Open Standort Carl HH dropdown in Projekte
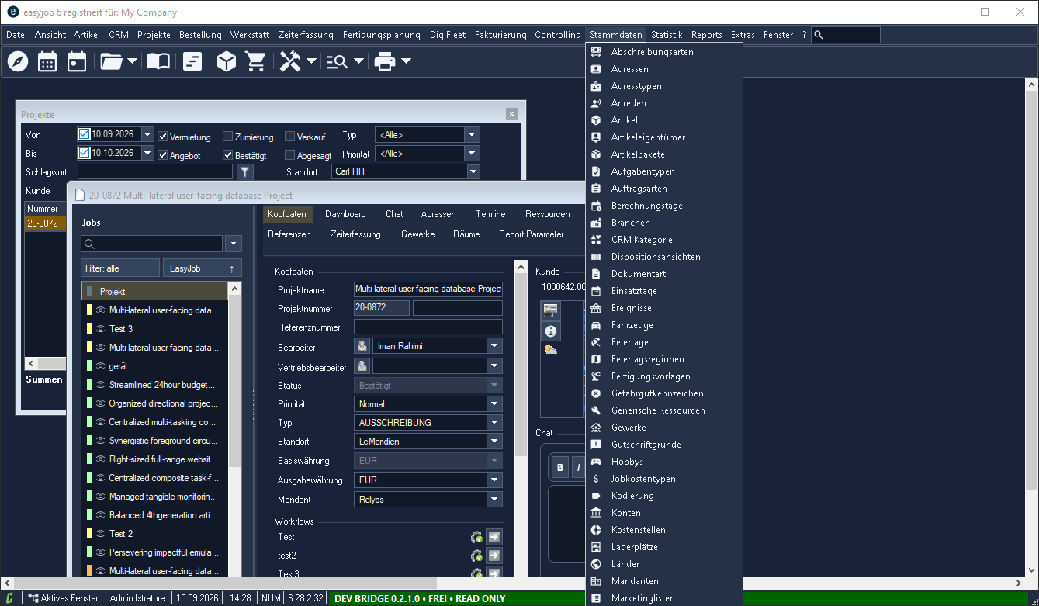Viewport: 1039px width, 606px height. coord(472,171)
